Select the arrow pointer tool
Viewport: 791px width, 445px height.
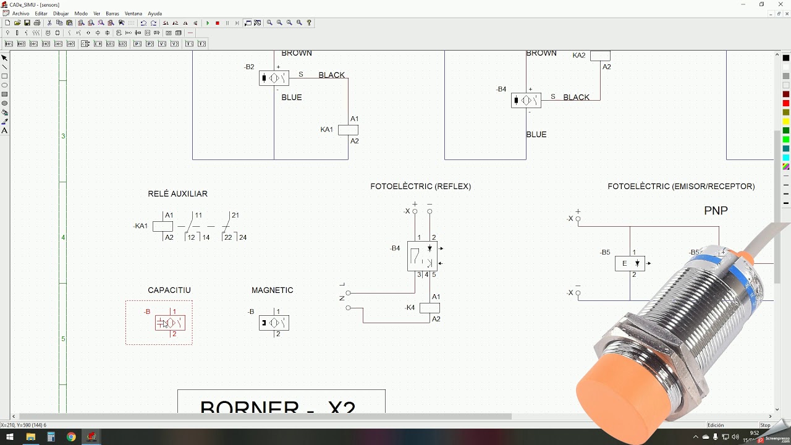(4, 58)
